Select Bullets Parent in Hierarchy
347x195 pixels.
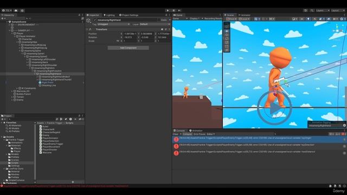coord(23,94)
